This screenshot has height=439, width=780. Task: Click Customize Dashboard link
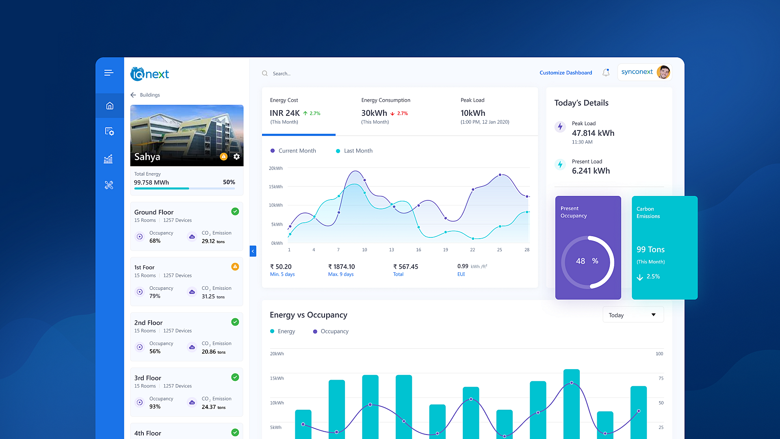pyautogui.click(x=565, y=73)
